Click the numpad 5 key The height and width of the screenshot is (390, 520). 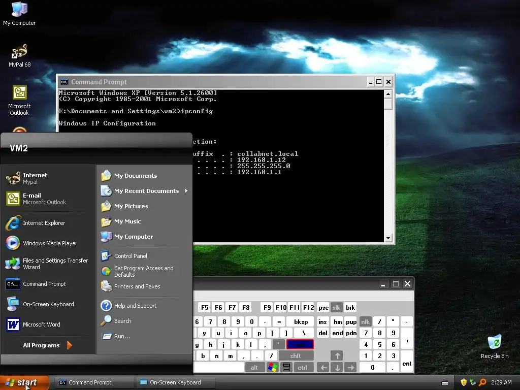380,344
